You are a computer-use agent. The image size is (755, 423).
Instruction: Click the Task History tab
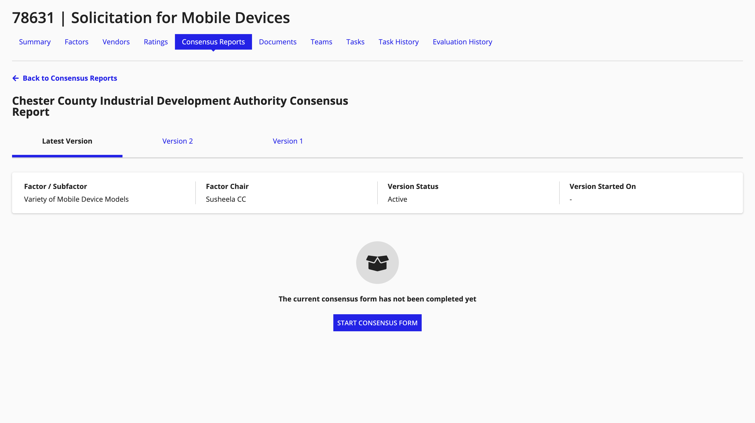tap(398, 42)
